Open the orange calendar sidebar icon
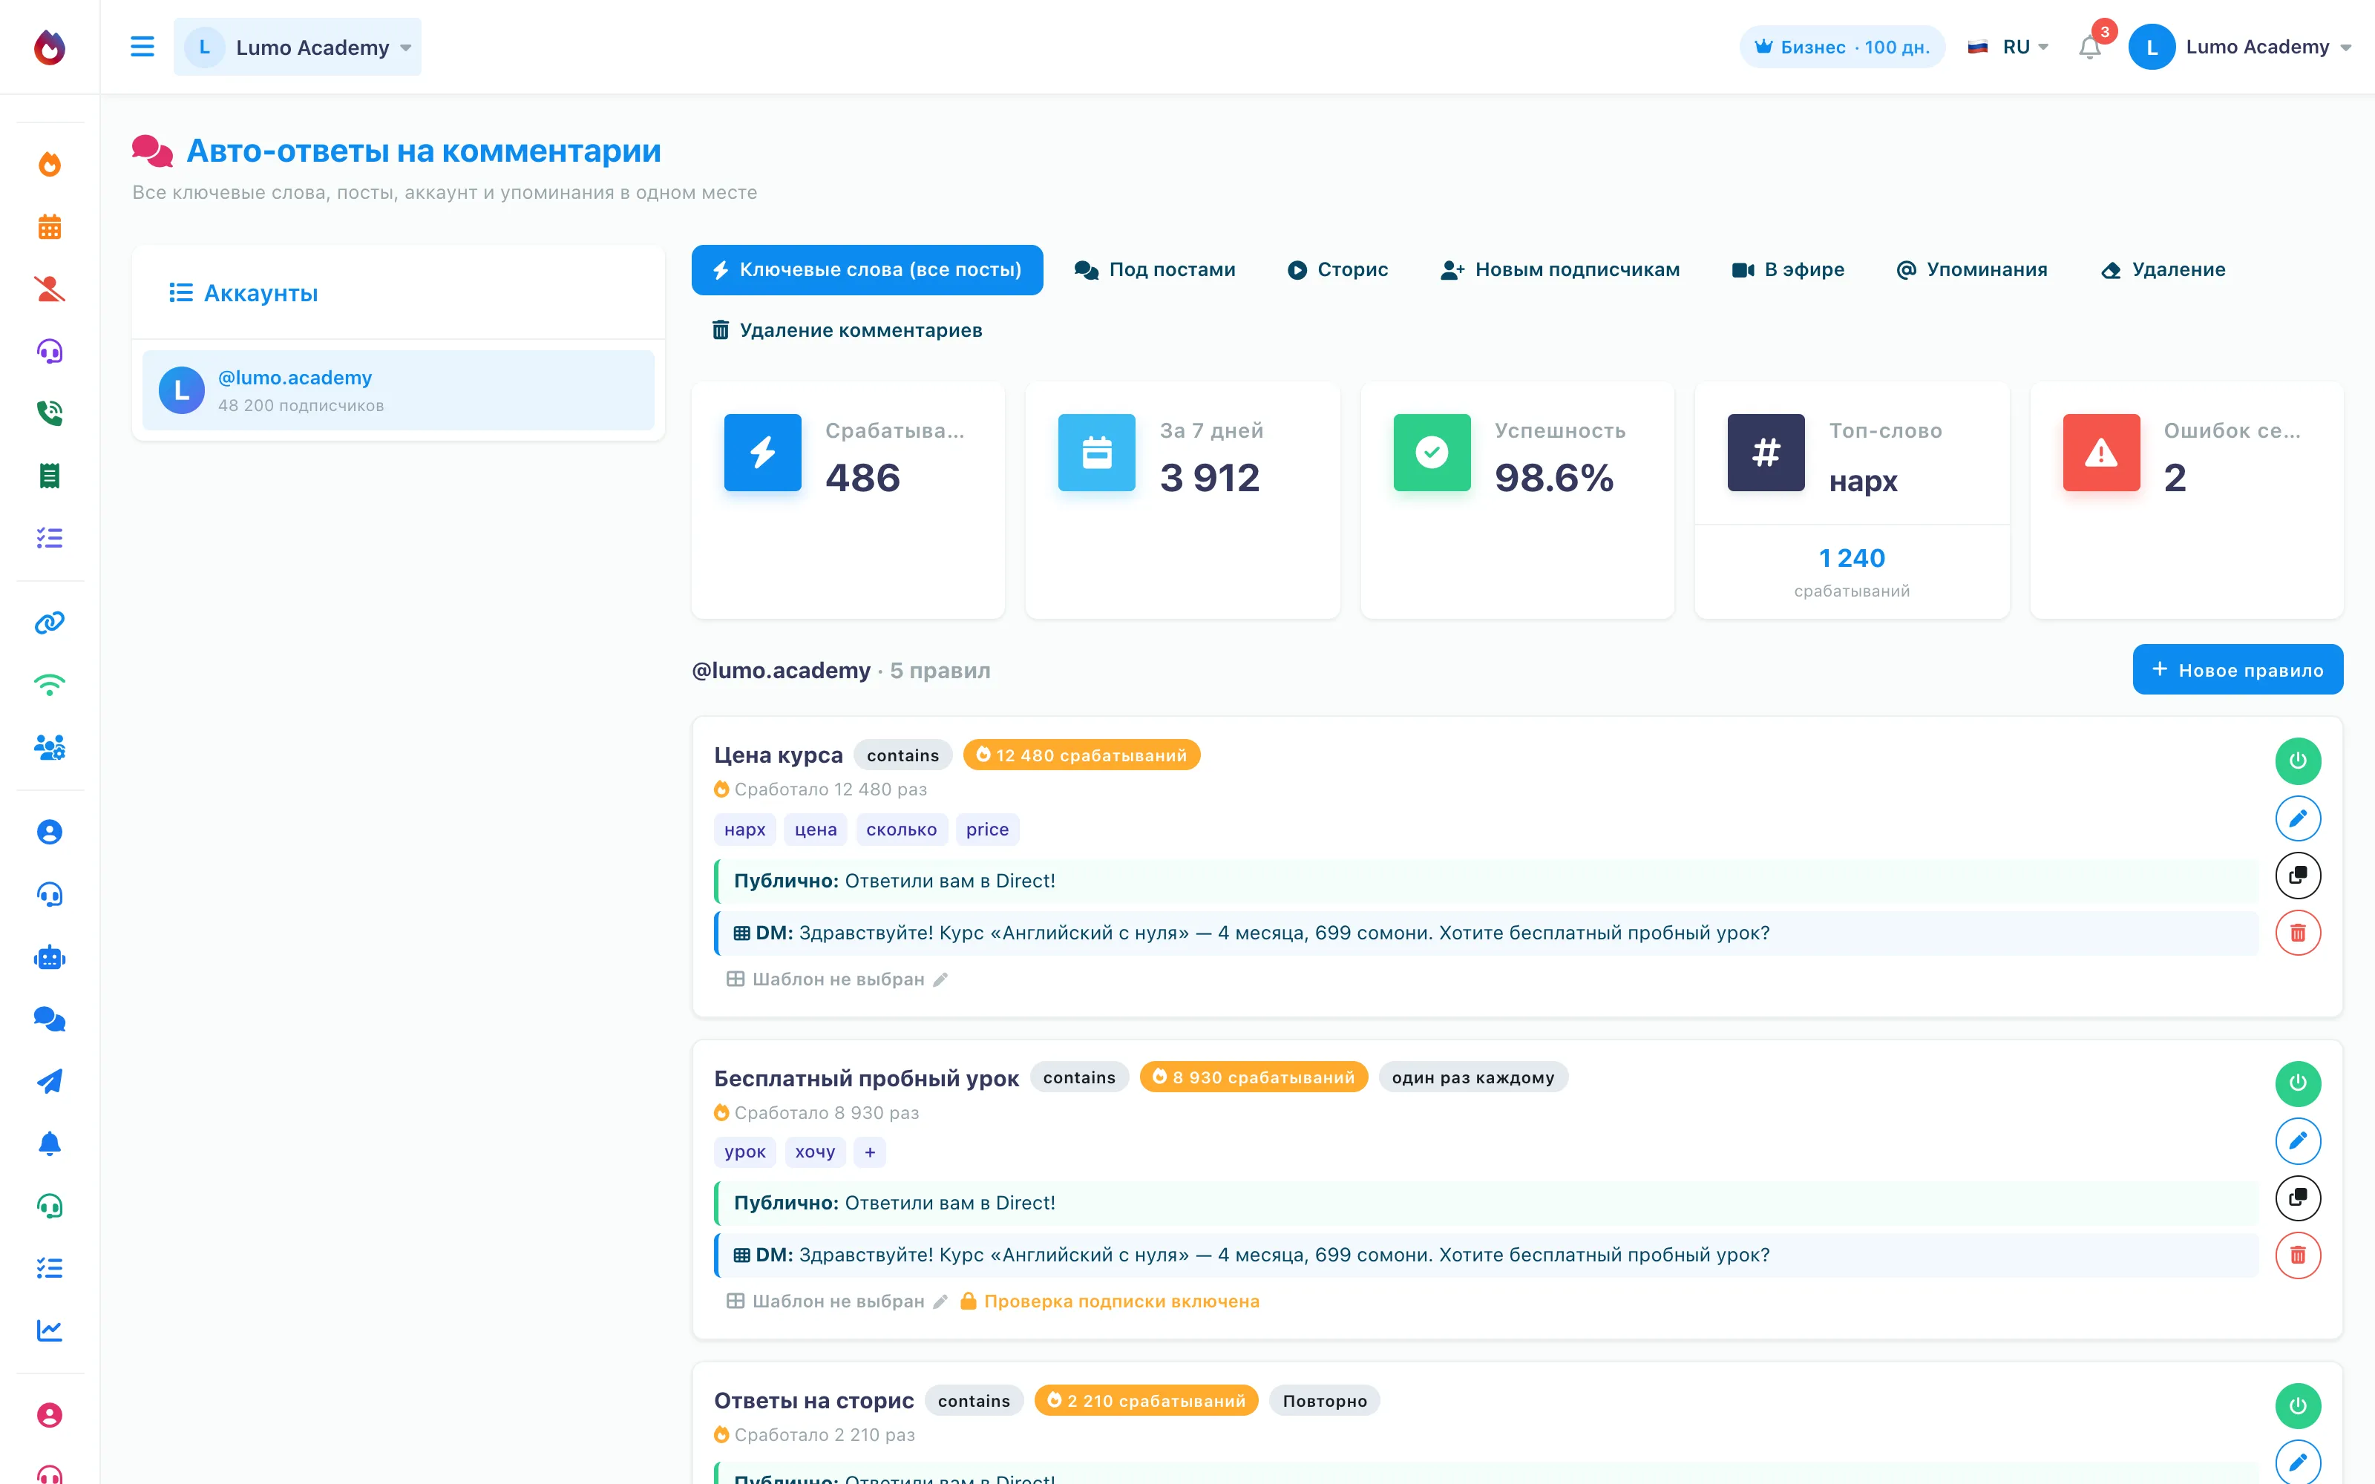Screen dimensions: 2375x1484 50,227
